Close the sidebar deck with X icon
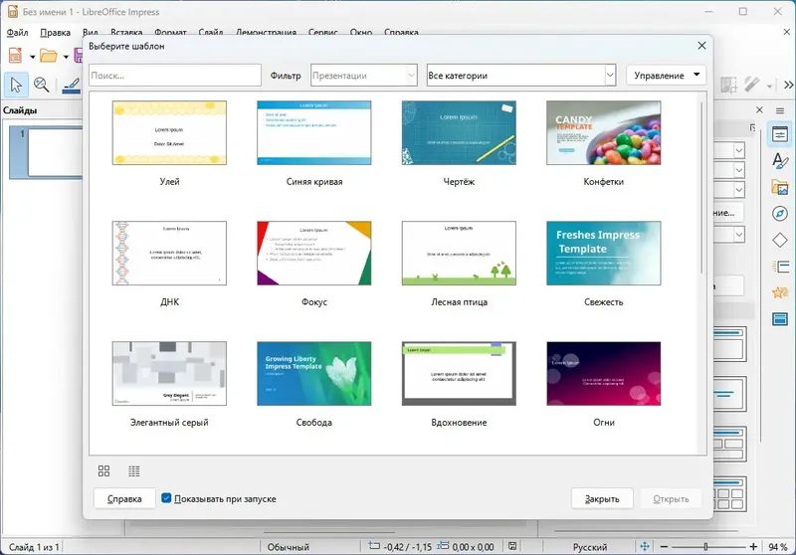This screenshot has width=796, height=555. pos(759,109)
